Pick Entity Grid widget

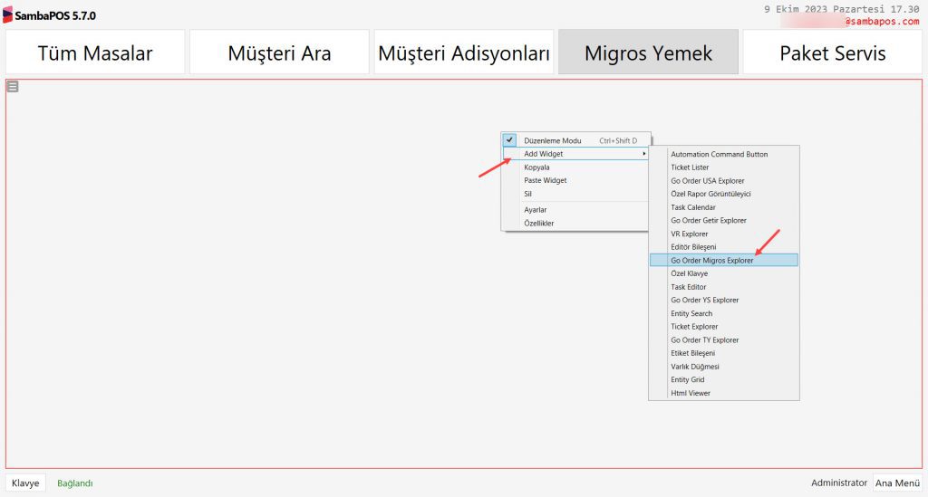[687, 379]
